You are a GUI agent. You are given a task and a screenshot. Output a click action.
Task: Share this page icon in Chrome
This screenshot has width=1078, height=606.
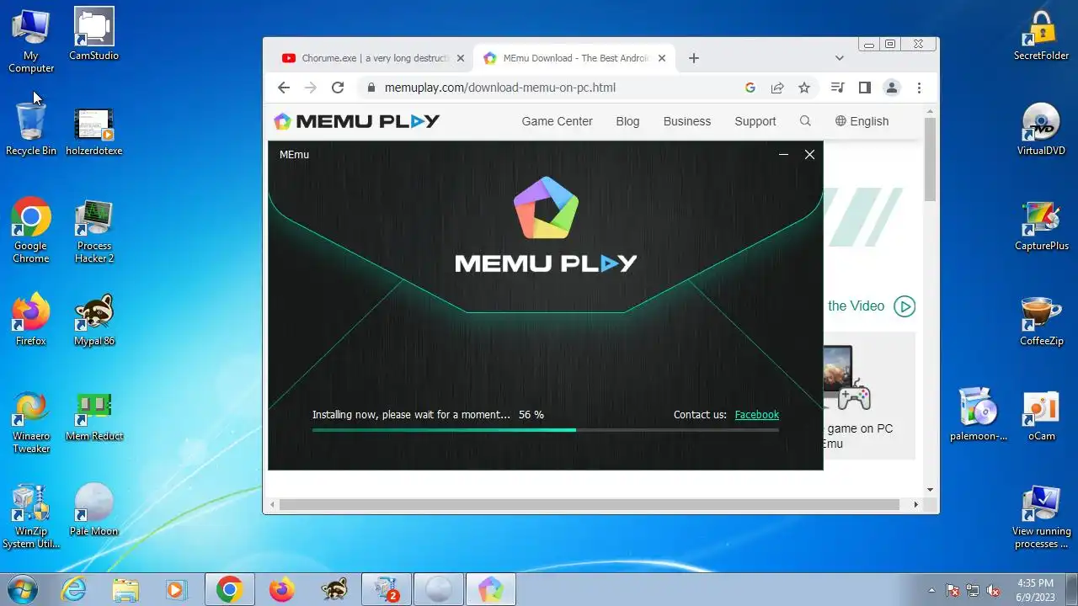pos(777,88)
